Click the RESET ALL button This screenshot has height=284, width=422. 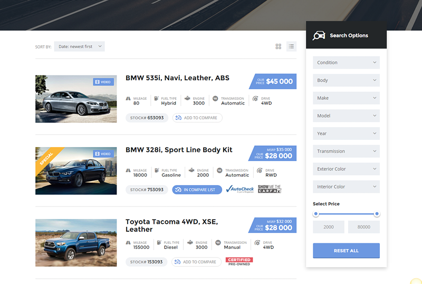pos(346,251)
